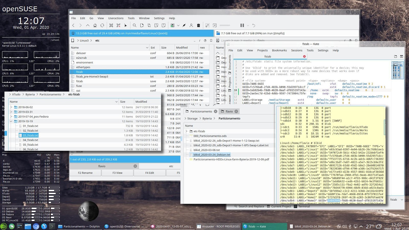The image size is (409, 230).
Task: Toggle Current Project panel in Kate
Action: click(279, 206)
